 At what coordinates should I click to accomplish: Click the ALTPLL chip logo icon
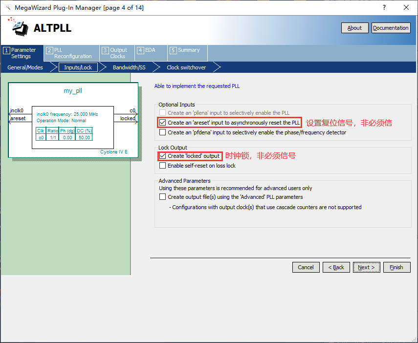click(x=19, y=27)
